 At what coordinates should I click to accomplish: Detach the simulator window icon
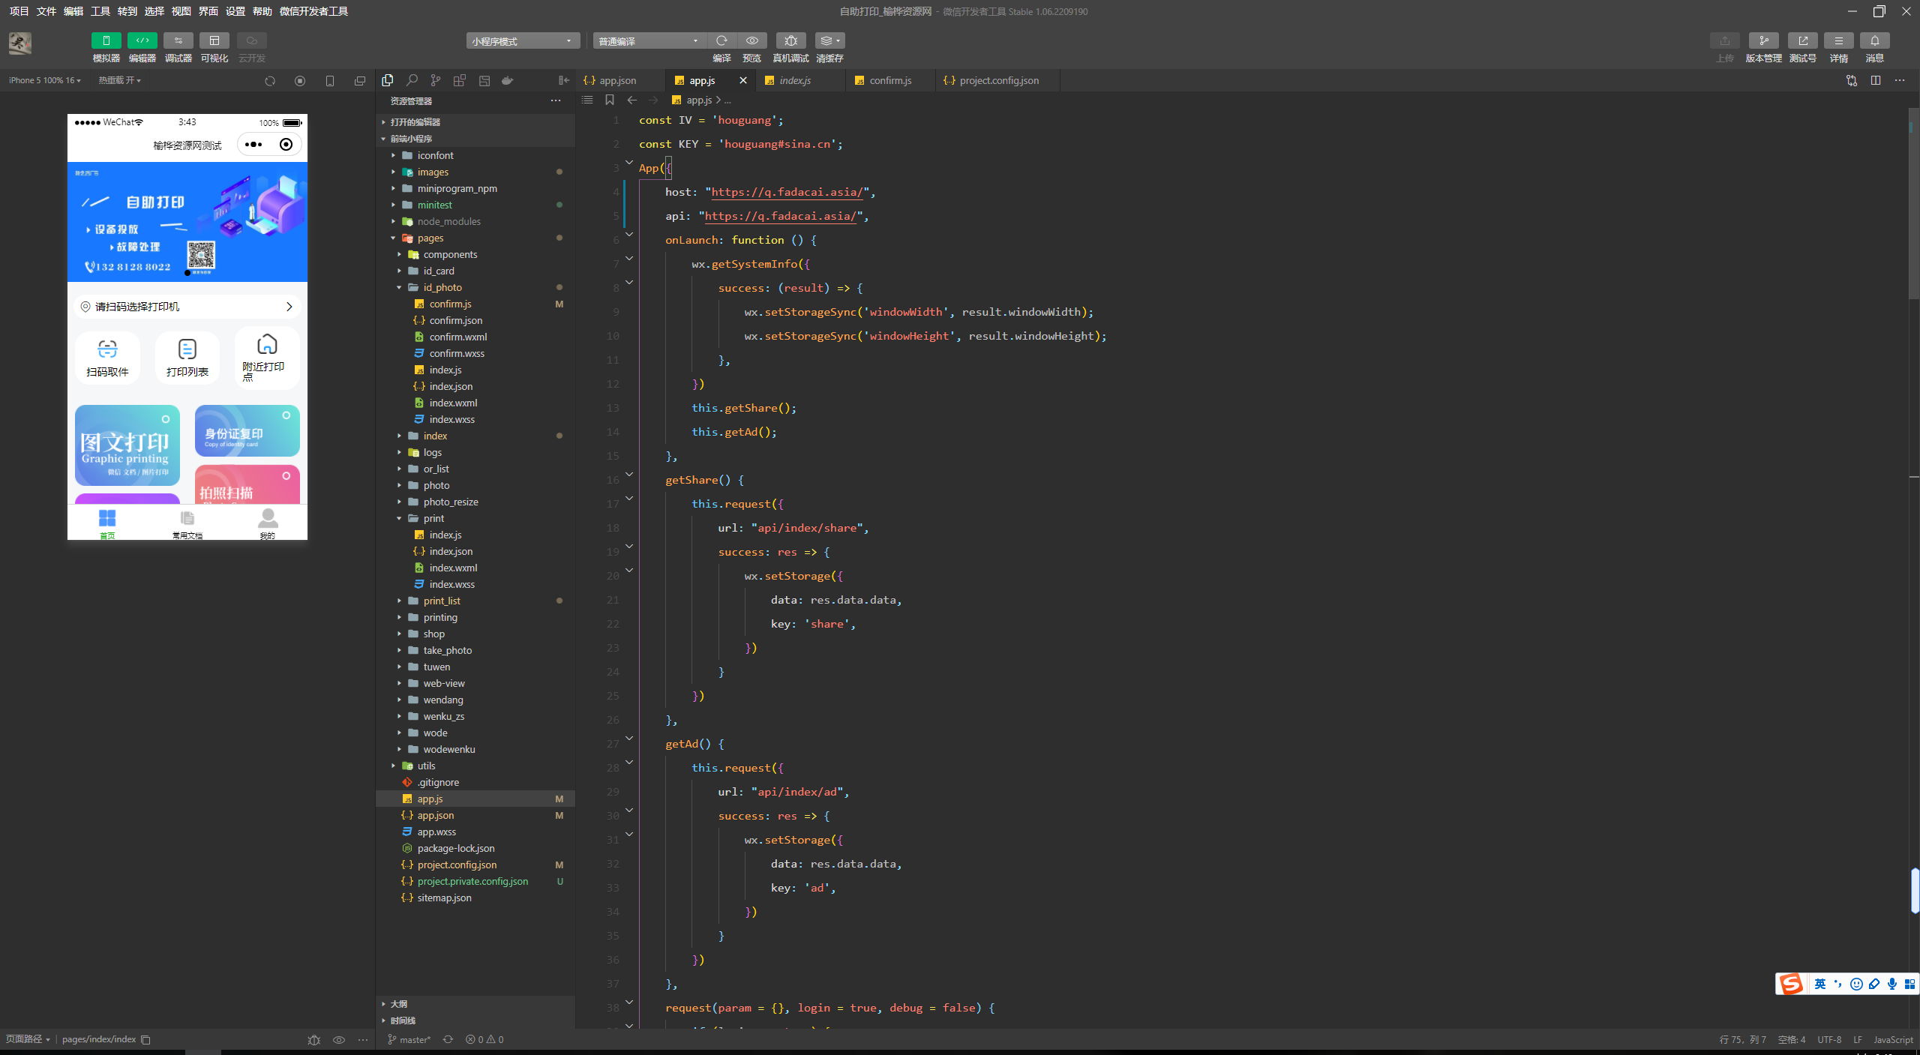pyautogui.click(x=360, y=81)
